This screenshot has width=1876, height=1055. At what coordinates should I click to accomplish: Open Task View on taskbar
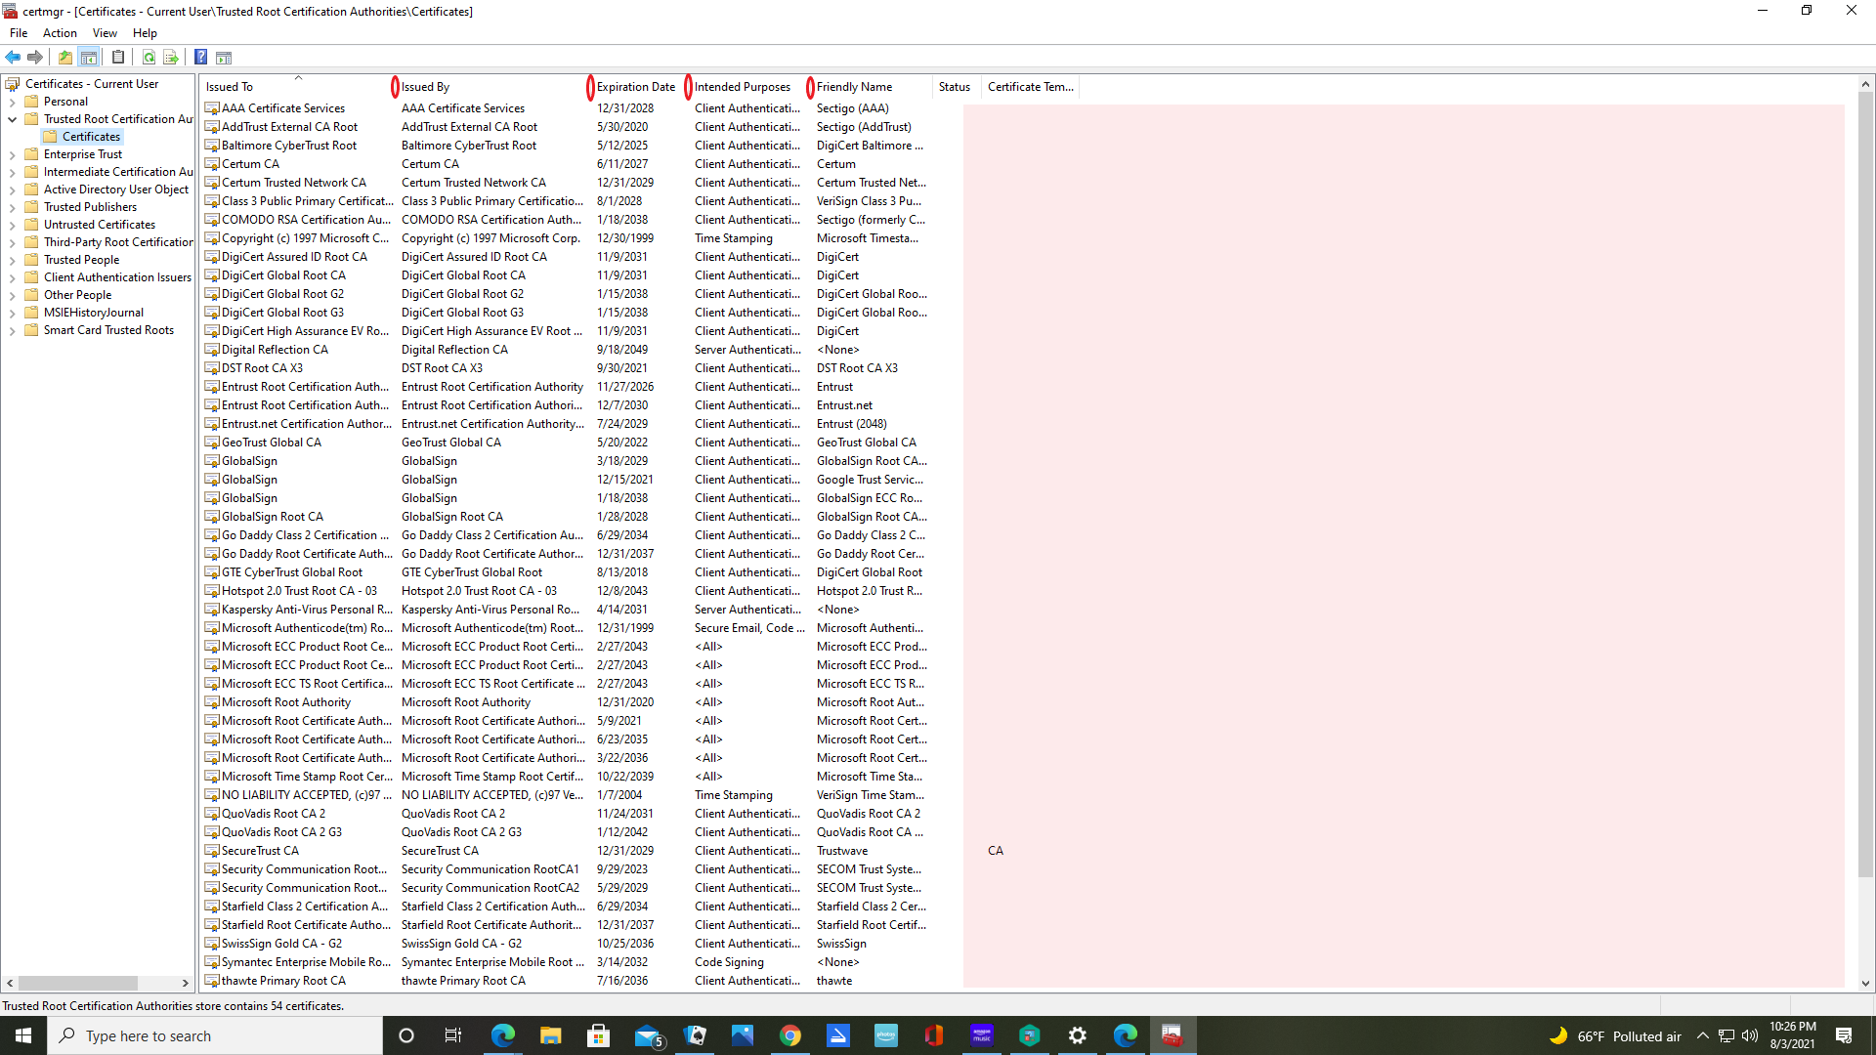[453, 1035]
